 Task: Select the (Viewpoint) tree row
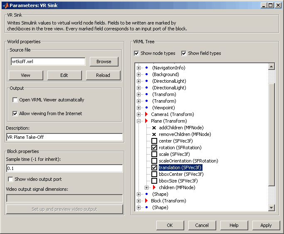coord(163,108)
